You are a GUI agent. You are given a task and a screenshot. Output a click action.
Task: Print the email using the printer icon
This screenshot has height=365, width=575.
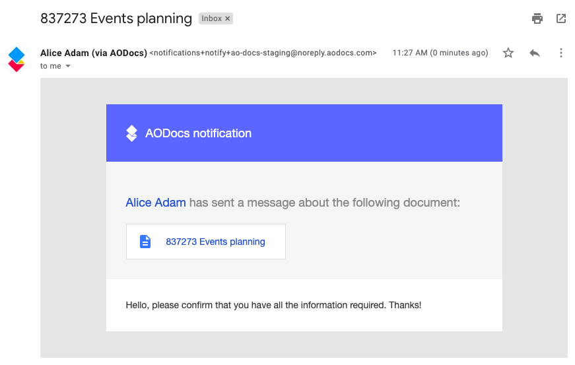tap(537, 18)
